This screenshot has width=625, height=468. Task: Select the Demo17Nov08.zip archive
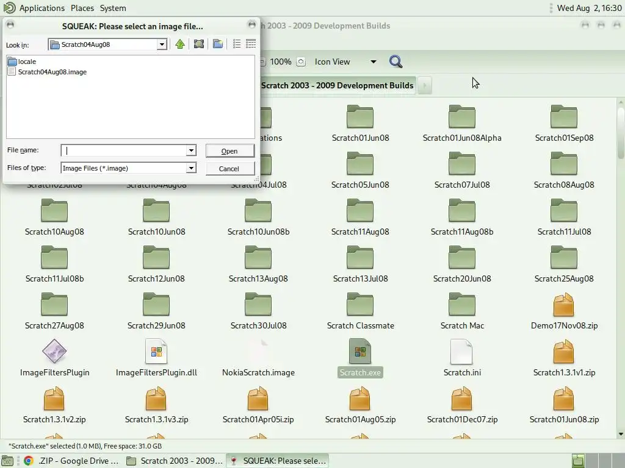564,312
